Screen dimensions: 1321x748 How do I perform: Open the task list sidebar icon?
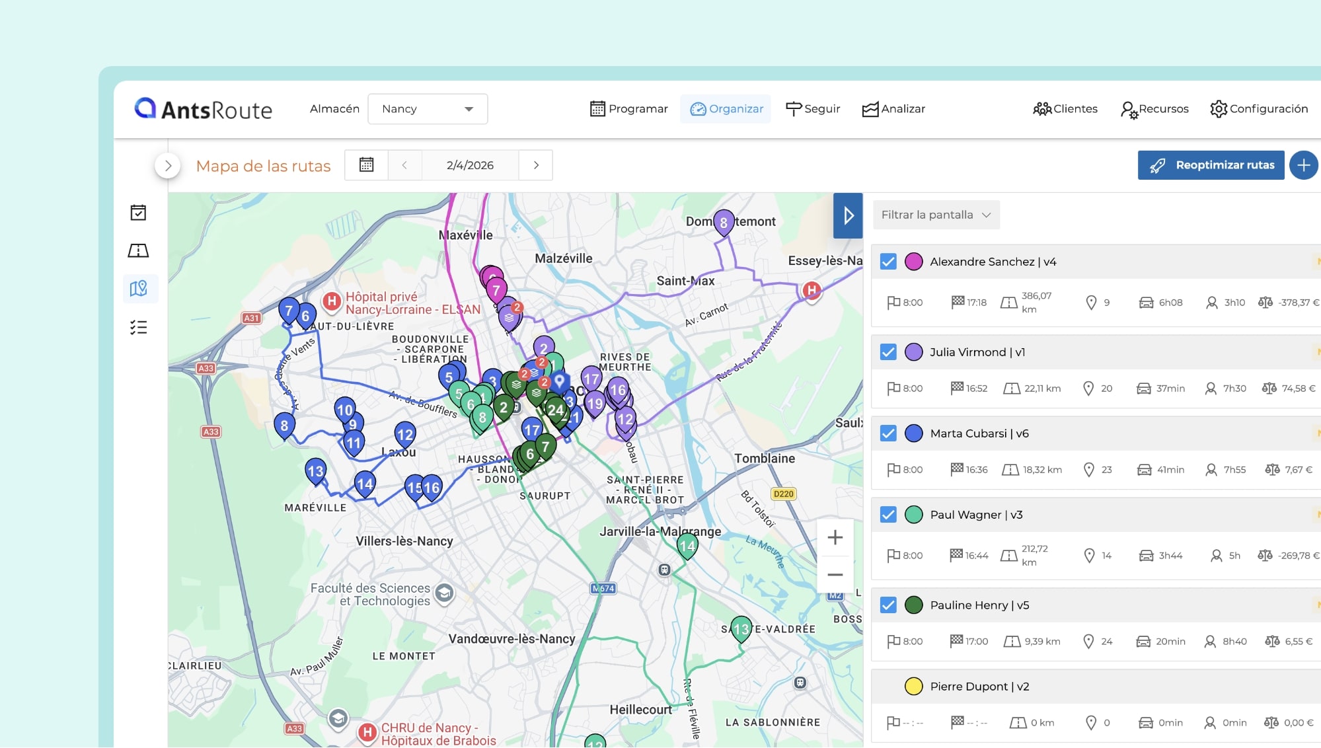pyautogui.click(x=138, y=327)
